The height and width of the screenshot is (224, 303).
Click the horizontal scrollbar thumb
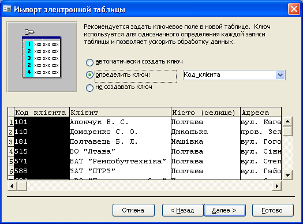[x=22, y=186]
